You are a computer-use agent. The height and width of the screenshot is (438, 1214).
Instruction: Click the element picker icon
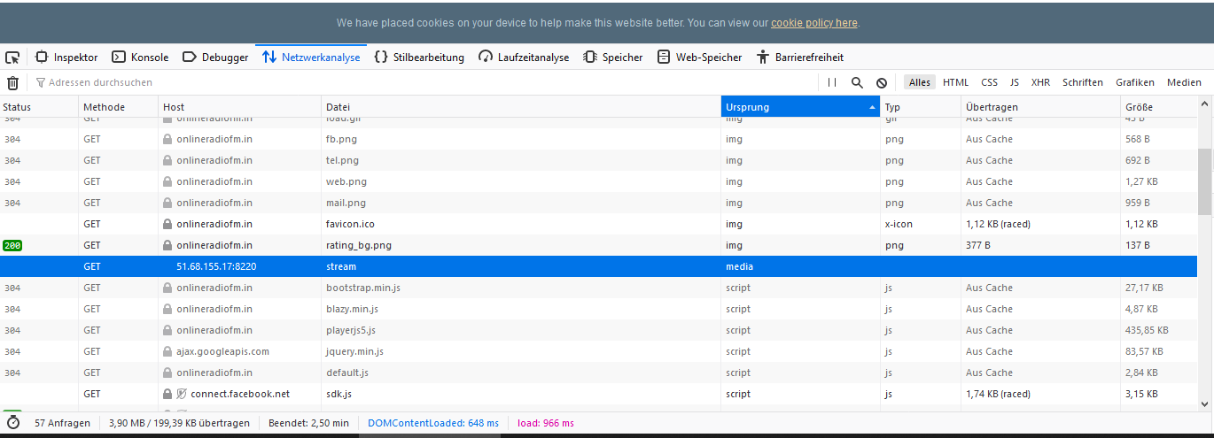(x=12, y=58)
